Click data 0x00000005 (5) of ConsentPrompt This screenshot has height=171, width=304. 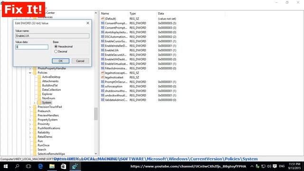point(167,23)
